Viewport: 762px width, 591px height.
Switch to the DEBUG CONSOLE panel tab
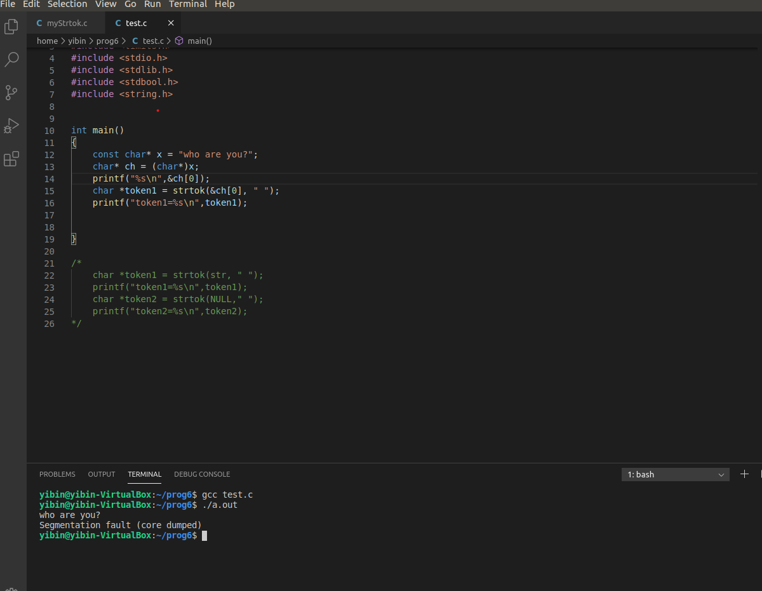tap(202, 474)
